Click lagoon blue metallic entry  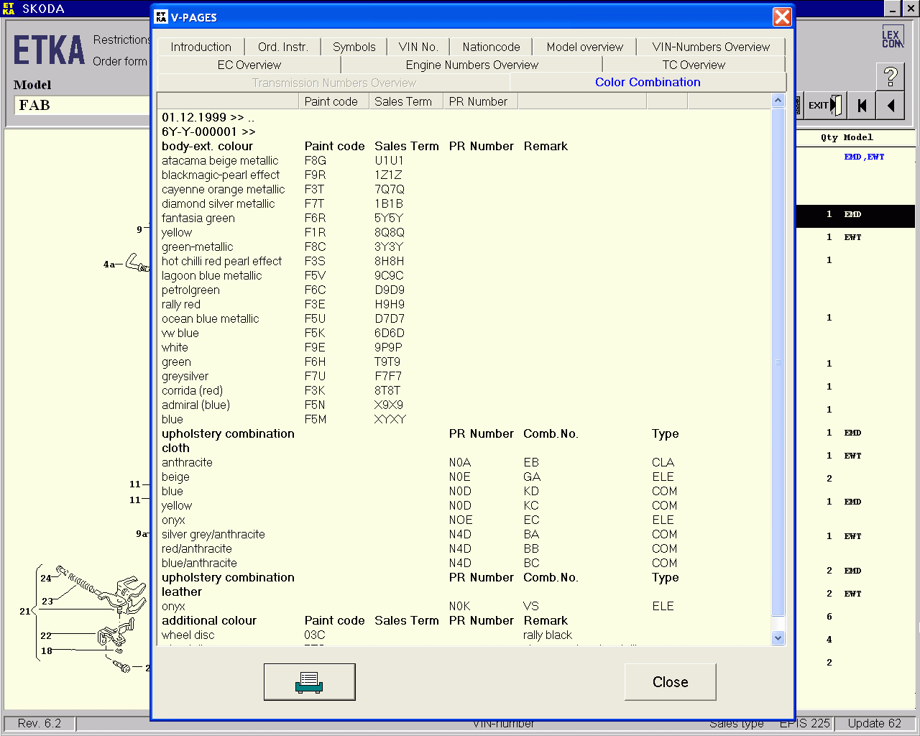tap(212, 275)
